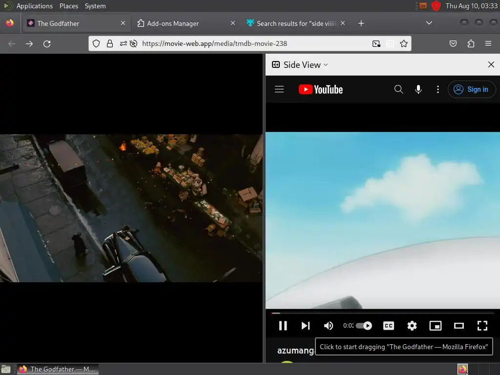Screen dimensions: 500x375
Task: Go forward in browser history
Action: (29, 43)
